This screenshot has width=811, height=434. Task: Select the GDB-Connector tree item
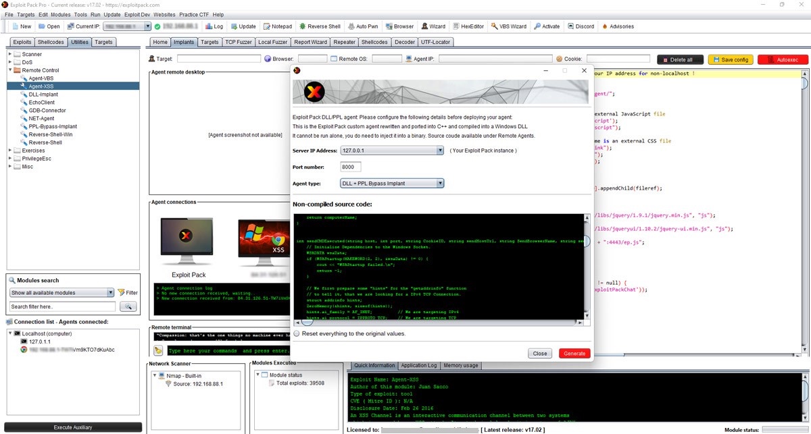47,110
